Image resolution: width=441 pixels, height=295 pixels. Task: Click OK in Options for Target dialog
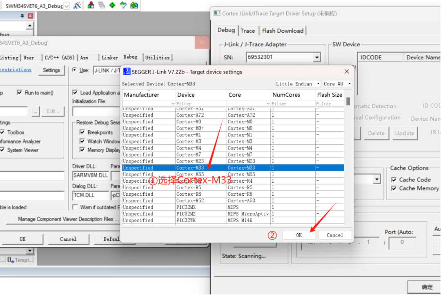point(22,239)
